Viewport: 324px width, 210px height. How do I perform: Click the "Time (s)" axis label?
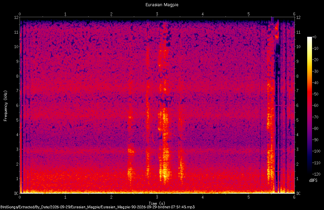click(157, 203)
